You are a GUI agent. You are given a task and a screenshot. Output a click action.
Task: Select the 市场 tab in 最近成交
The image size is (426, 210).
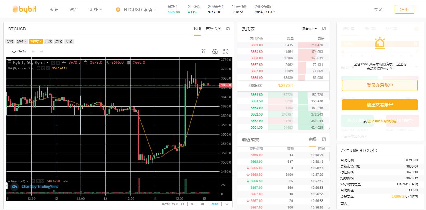point(313,139)
